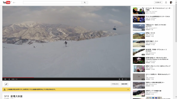
Task: Mute the video volume
Action: [x=9, y=79]
